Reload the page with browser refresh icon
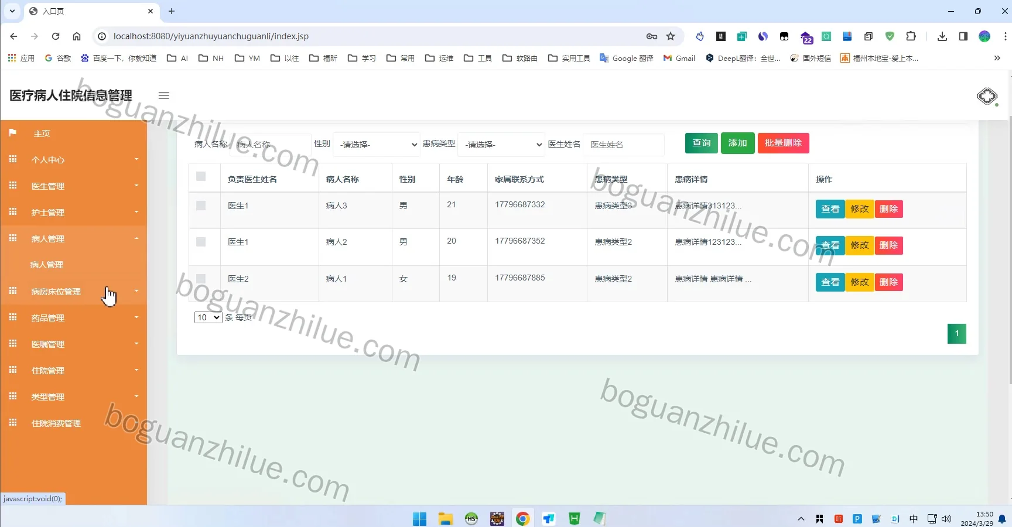The image size is (1012, 527). 56,36
